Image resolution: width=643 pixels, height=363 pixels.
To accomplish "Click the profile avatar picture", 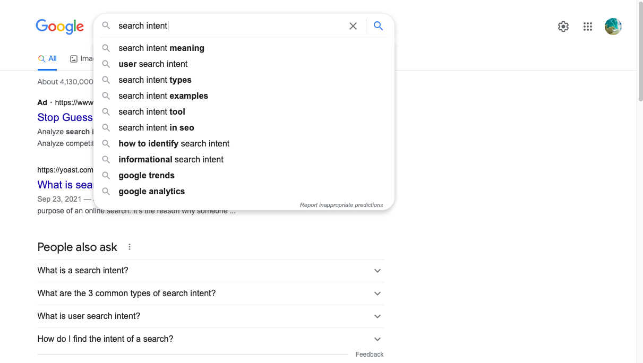I will [613, 26].
